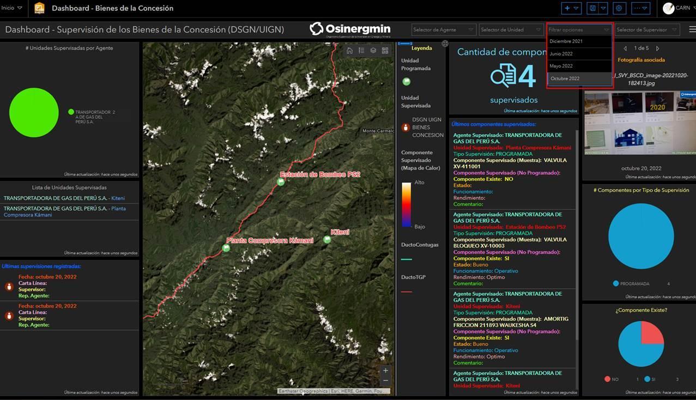Zoom in on the map

(x=385, y=371)
